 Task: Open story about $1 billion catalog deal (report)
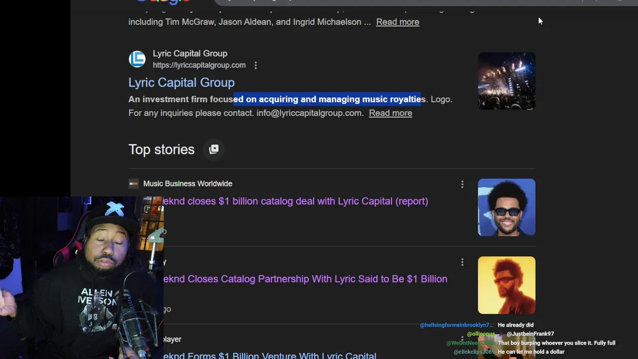(x=296, y=201)
